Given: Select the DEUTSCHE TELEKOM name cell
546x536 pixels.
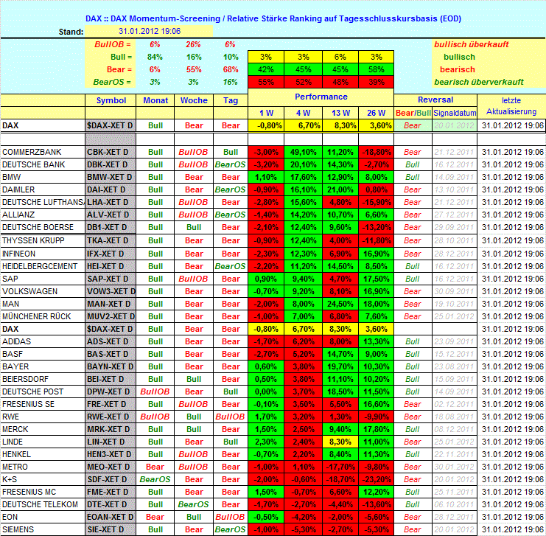Looking at the screenshot, I should click(x=43, y=504).
